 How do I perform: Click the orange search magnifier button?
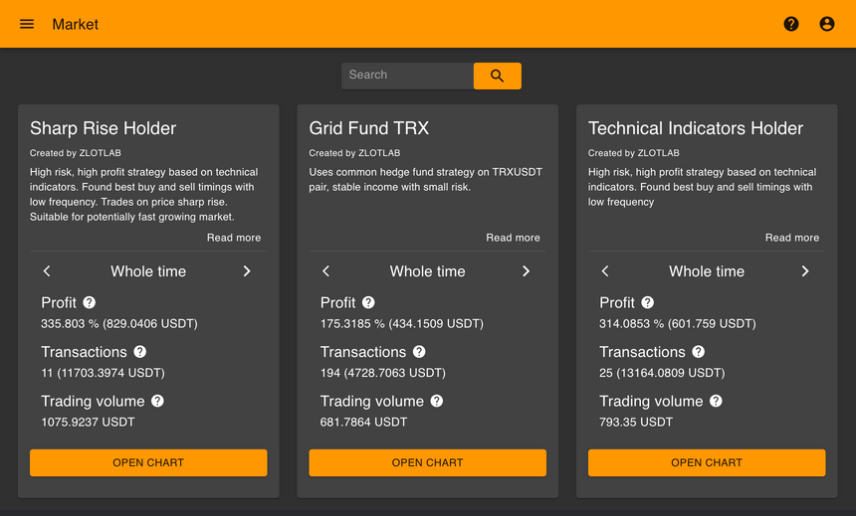click(x=497, y=76)
